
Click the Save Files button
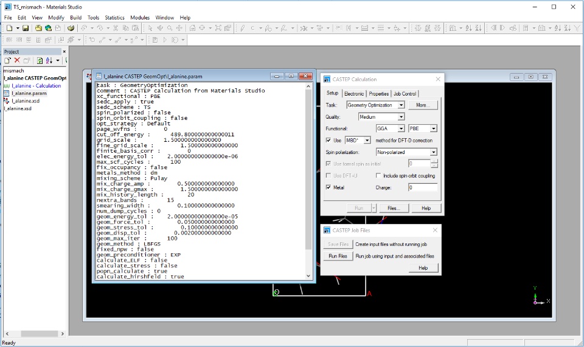(338, 244)
